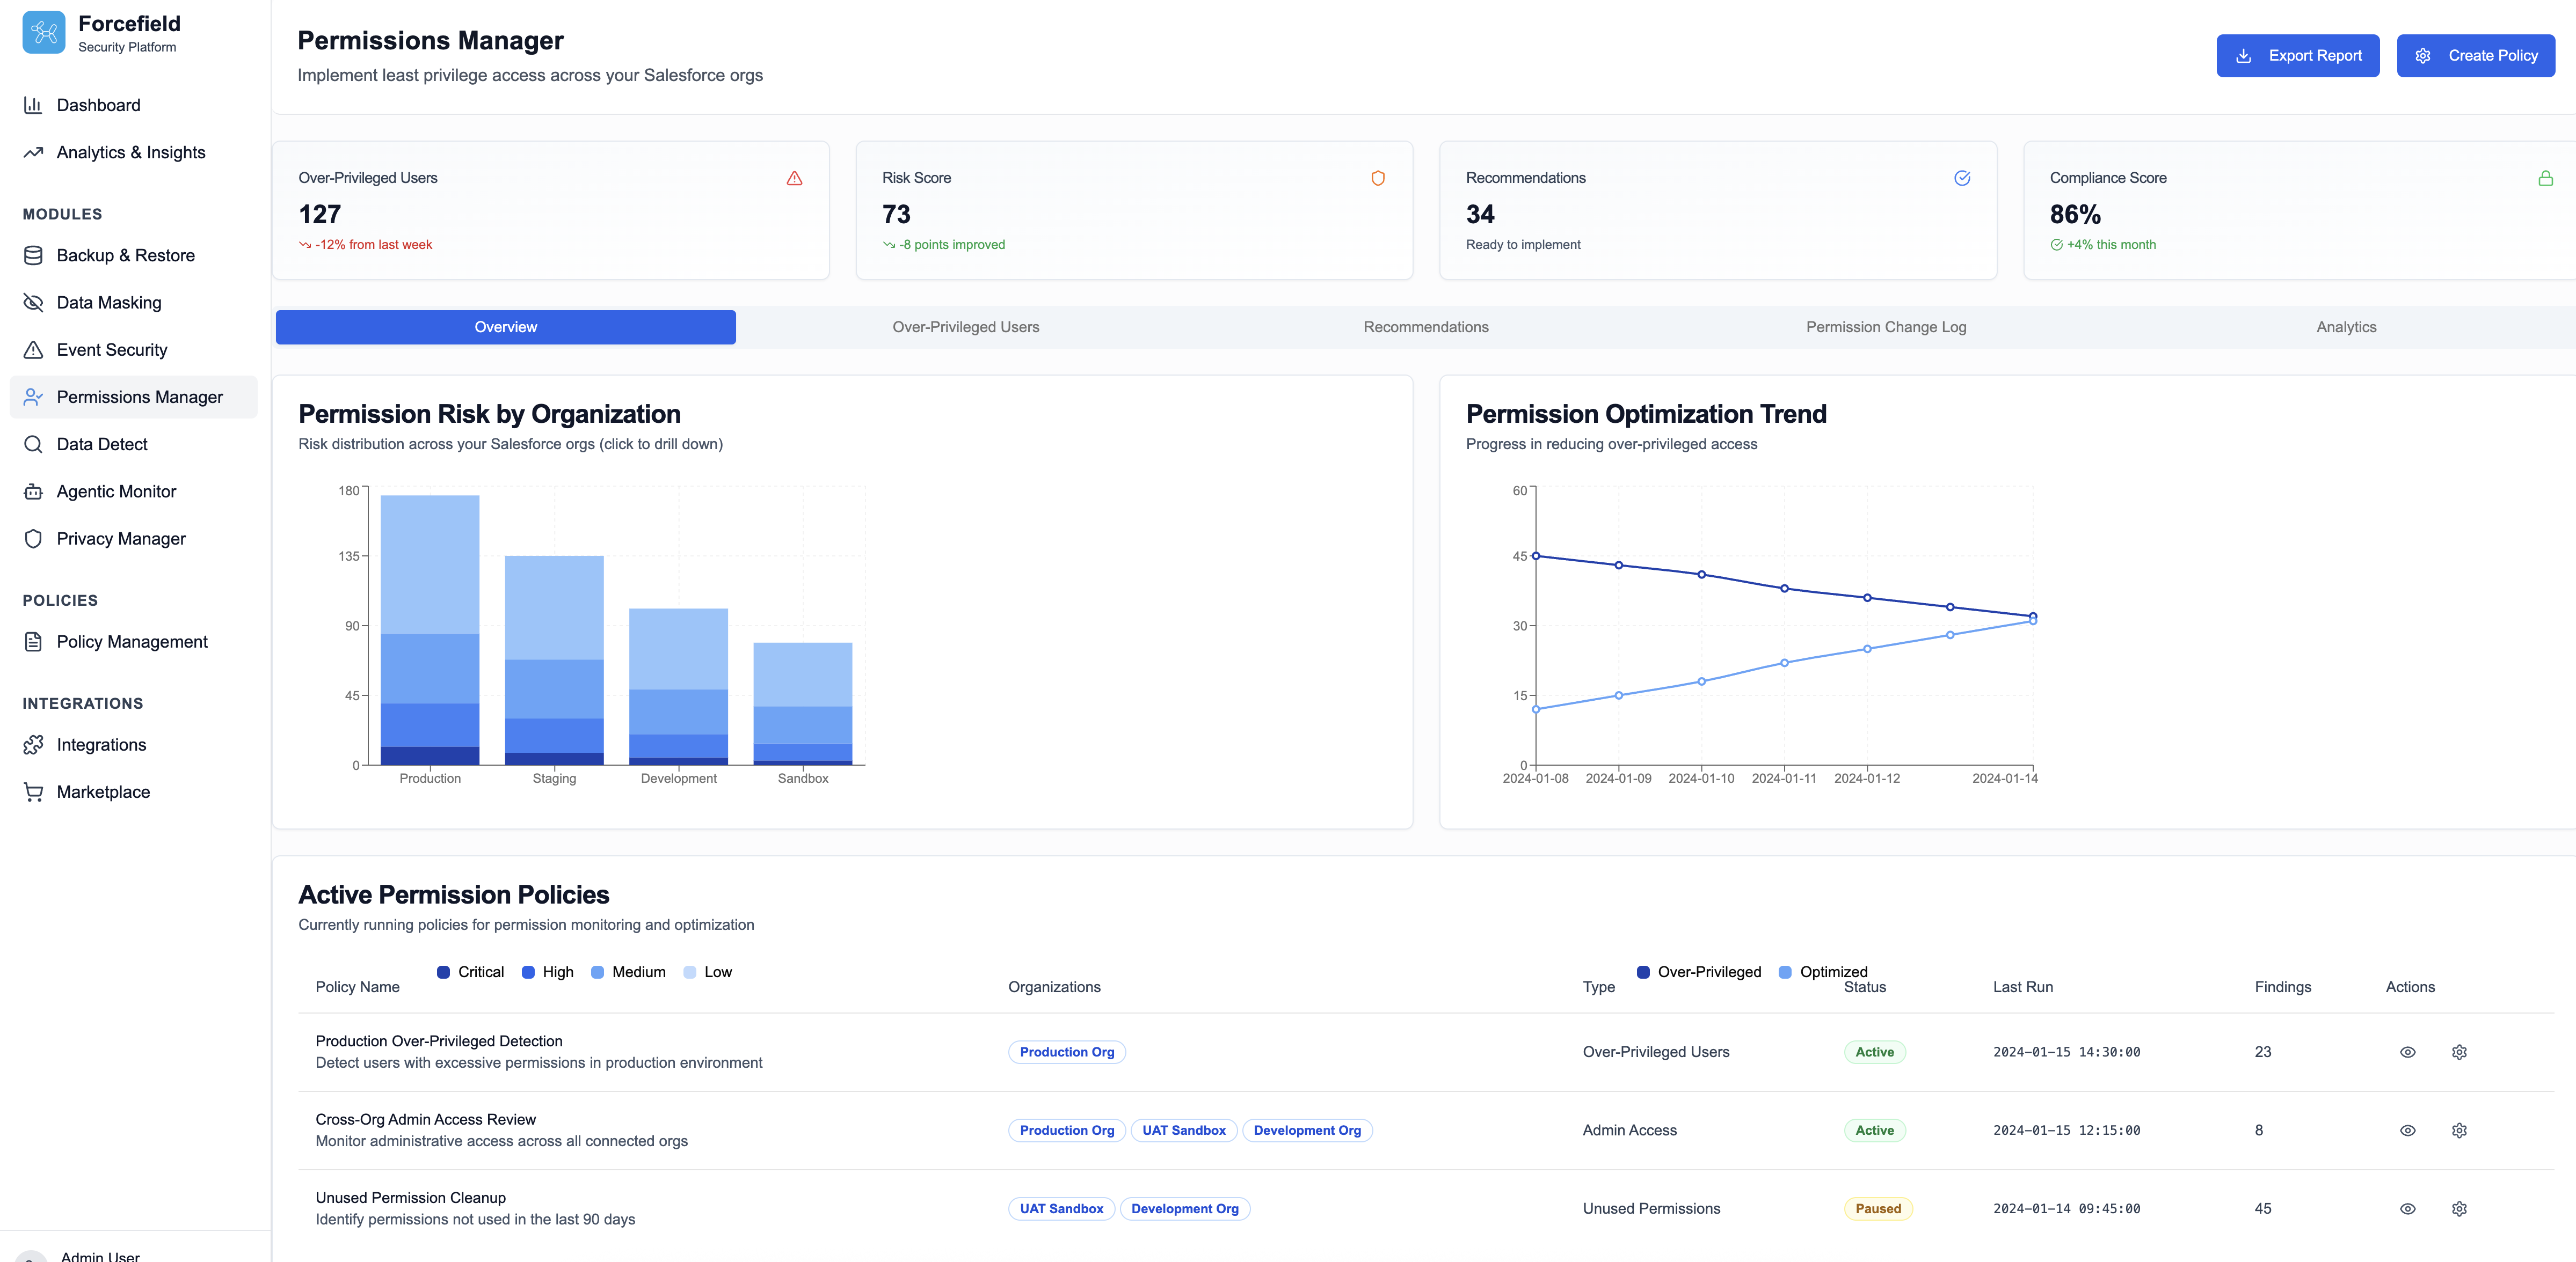The height and width of the screenshot is (1262, 2576).
Task: Open the Analytics tab
Action: tap(2346, 327)
